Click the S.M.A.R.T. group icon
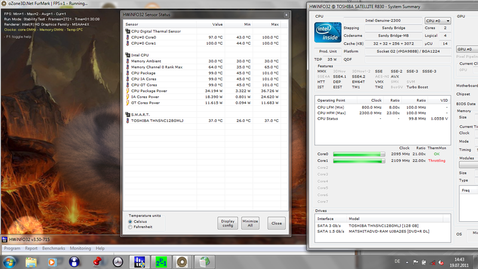The image size is (478, 269). click(x=128, y=114)
